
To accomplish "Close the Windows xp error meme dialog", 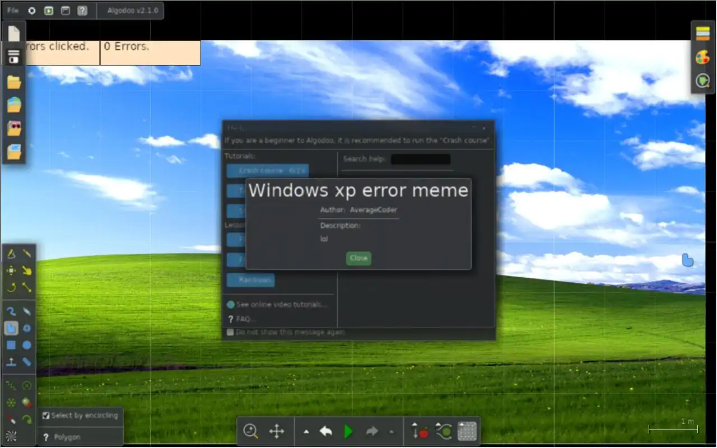I will (x=358, y=258).
